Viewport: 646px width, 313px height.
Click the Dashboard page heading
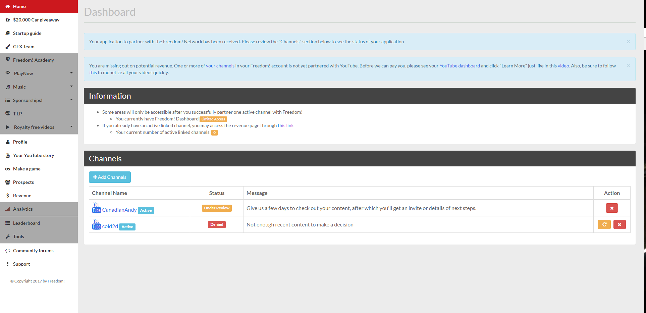[110, 12]
